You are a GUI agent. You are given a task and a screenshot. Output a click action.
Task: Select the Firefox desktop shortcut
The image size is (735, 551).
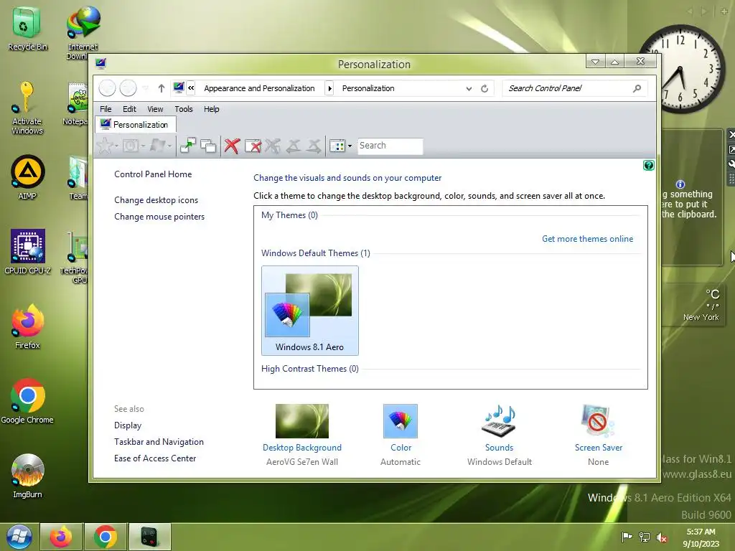click(27, 326)
